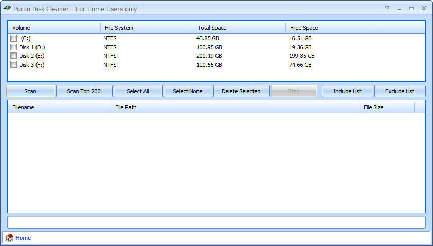The width and height of the screenshot is (433, 246).
Task: Go to the Home link
Action: pyautogui.click(x=23, y=238)
